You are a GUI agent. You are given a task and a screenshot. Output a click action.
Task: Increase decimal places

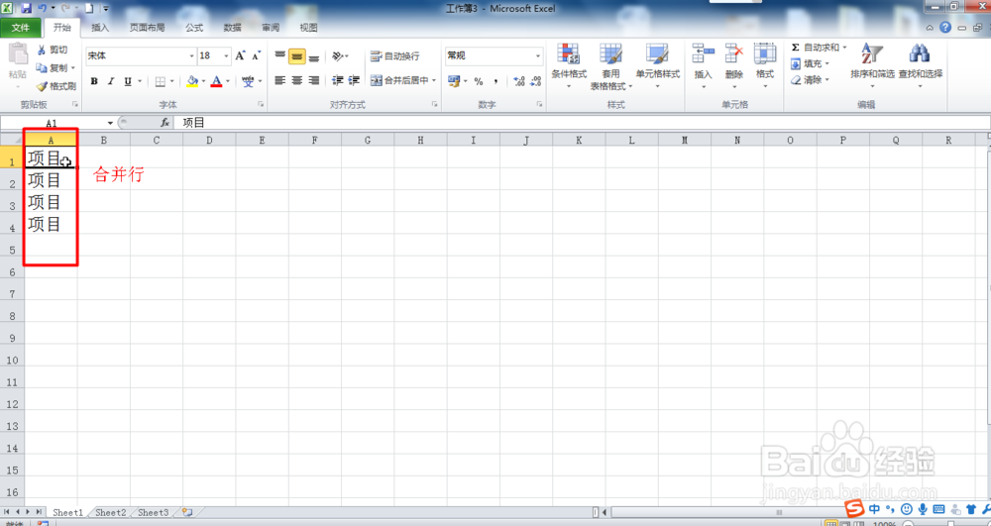coord(519,81)
